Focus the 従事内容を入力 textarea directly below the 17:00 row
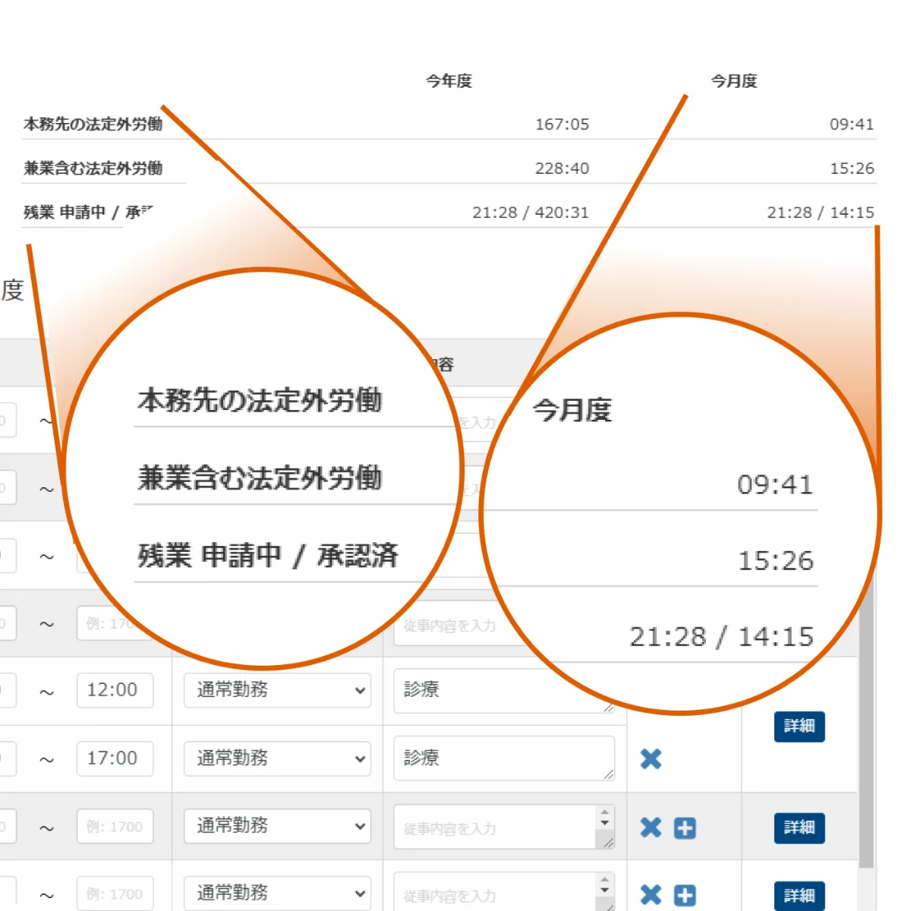The width and height of the screenshot is (911, 911). pyautogui.click(x=504, y=827)
